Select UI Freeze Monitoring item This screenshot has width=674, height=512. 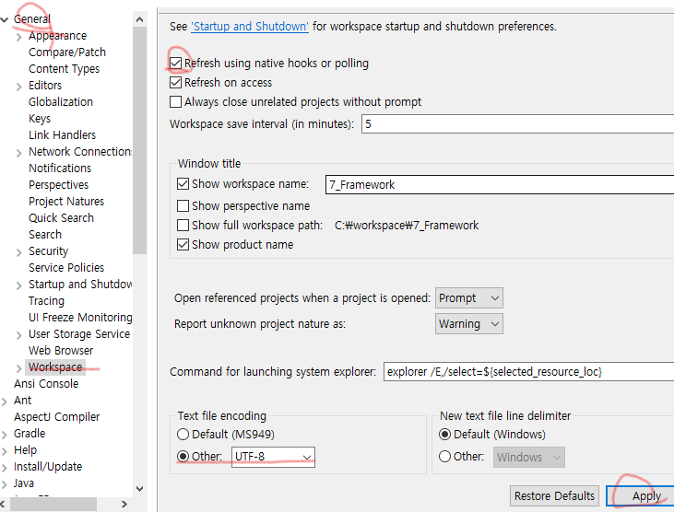(80, 317)
